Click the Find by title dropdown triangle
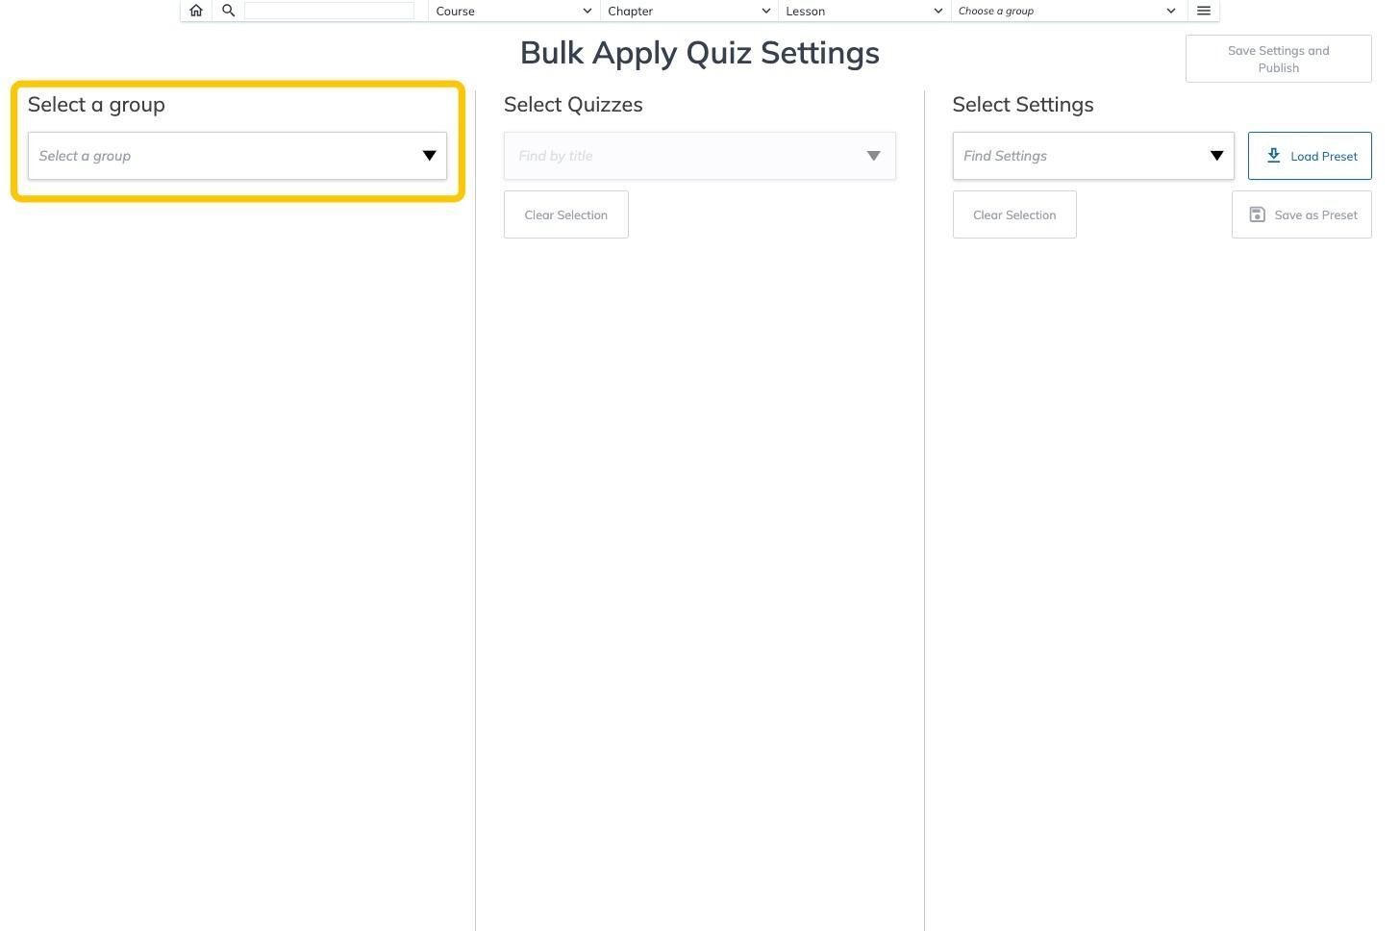Screen dimensions: 1400x931 [x=874, y=156]
